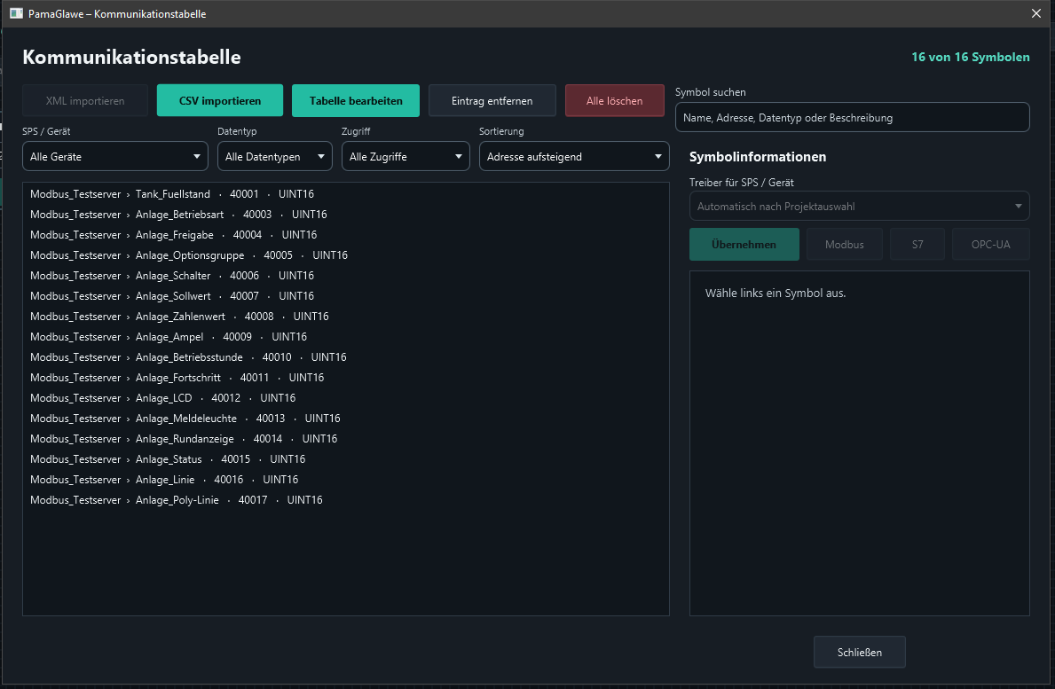Click the Symbolinformationen heading

coord(758,157)
